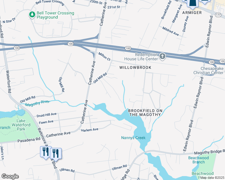Click the route 100 shield near Waterford Rd
This screenshot has width=225, height=180.
17,48
